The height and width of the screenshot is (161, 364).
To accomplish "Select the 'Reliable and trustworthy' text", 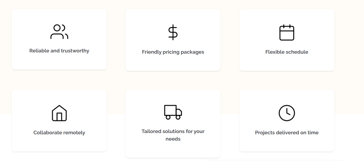I will [59, 51].
